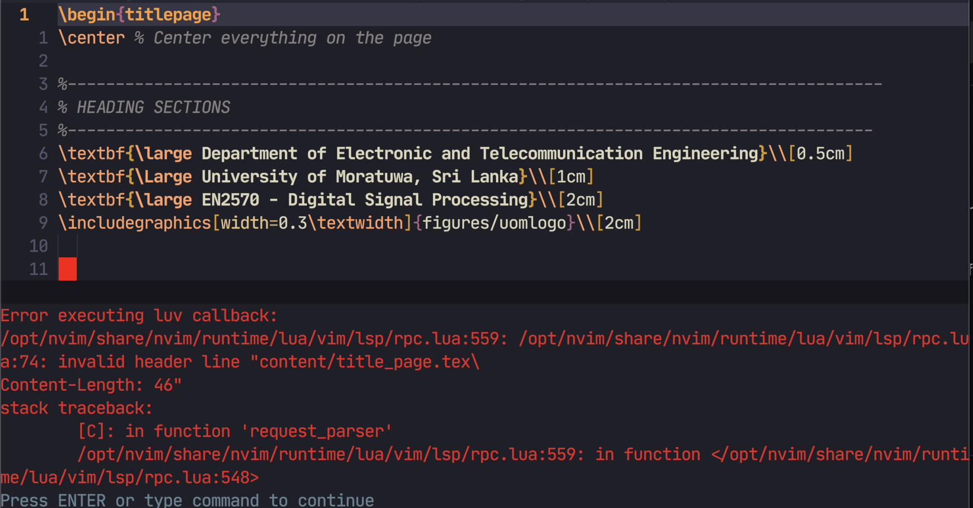Click 'invalid header line' error text
This screenshot has height=508, width=973.
tap(149, 362)
